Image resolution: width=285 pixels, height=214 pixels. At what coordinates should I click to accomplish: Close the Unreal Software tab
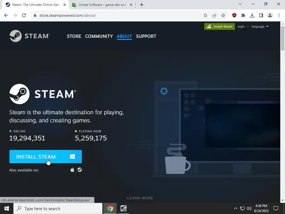coord(131,5)
